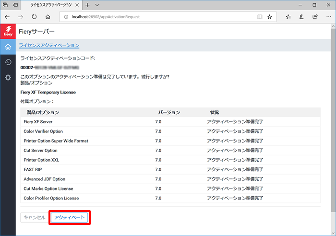Viewport: 336px width, 236px height.
Task: Minimize the browser window
Action: (x=300, y=5)
